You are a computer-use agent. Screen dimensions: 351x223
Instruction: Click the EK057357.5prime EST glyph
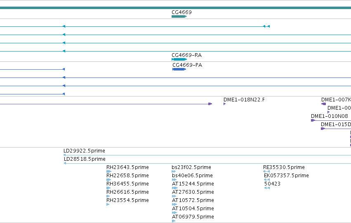(x=267, y=180)
